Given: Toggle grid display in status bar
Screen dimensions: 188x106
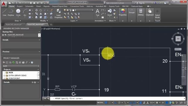Looking at the screenshot, I should 106,103.
